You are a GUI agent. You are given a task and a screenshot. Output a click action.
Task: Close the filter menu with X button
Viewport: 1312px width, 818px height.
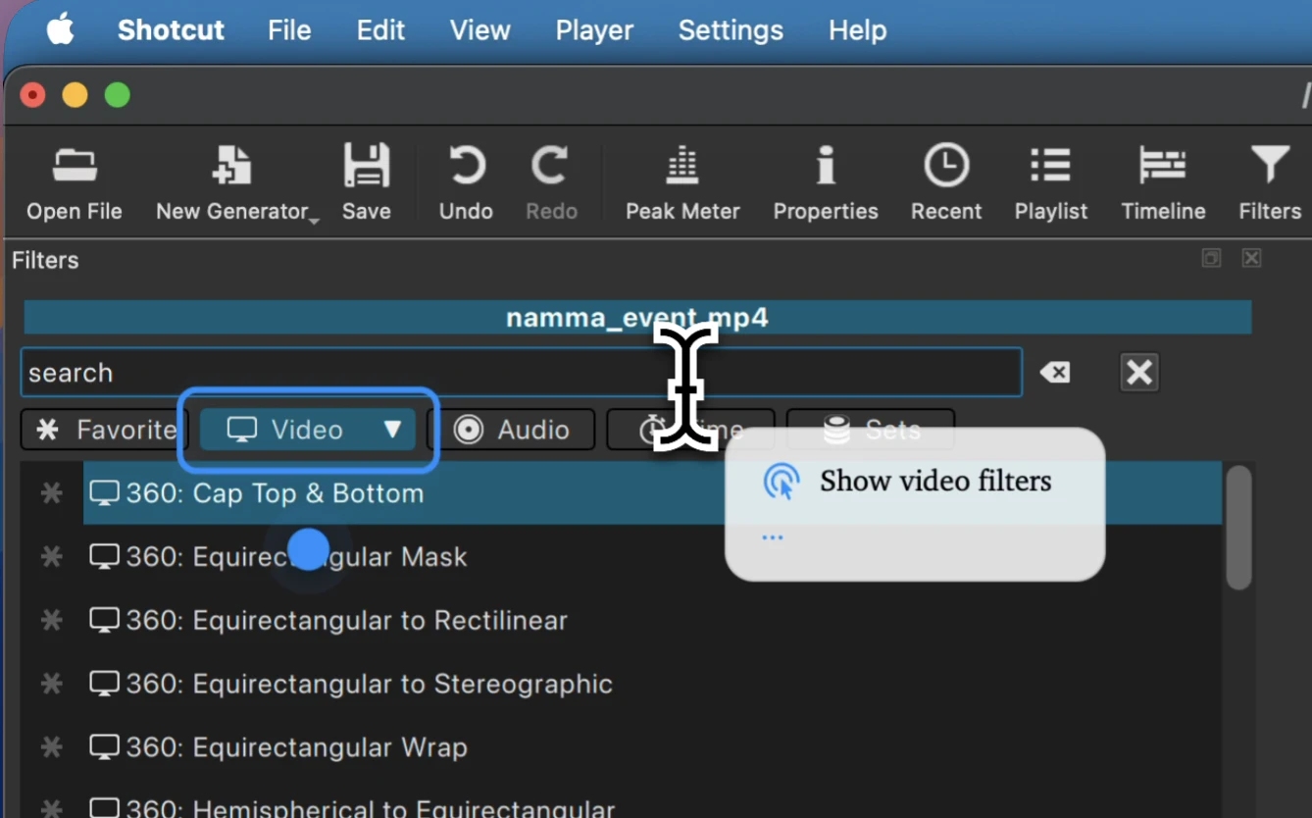(1139, 373)
